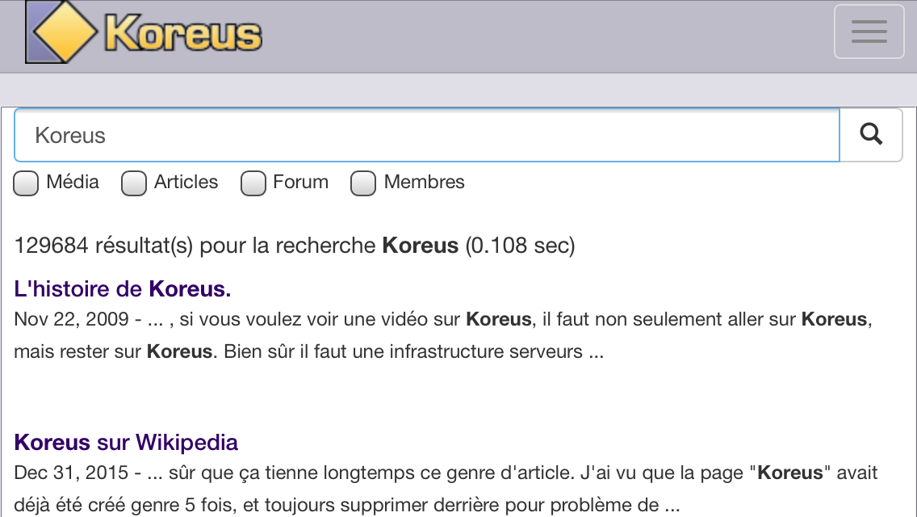The image size is (917, 517).
Task: Check the Forum filter checkbox
Action: pyautogui.click(x=253, y=183)
